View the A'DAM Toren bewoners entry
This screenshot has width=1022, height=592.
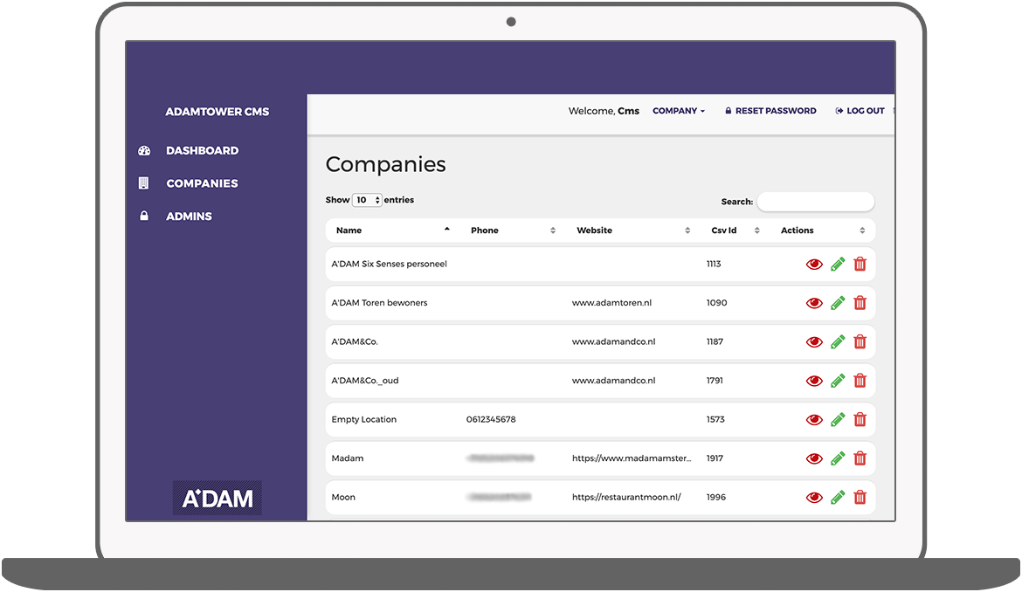[x=814, y=304]
